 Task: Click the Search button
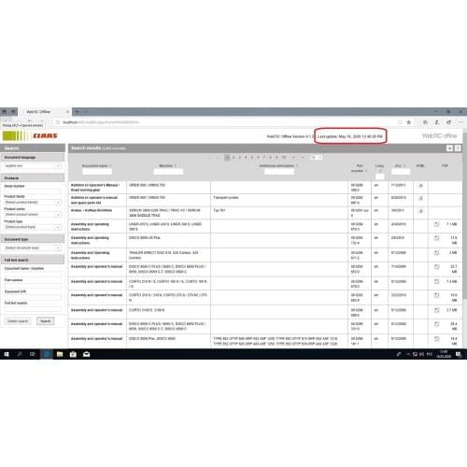[46, 321]
